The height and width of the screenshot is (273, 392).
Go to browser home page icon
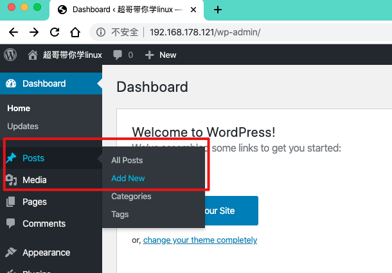pos(75,32)
